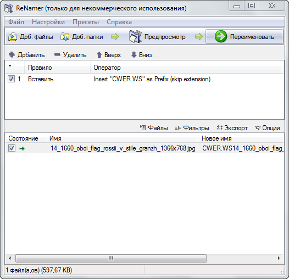This screenshot has width=289, height=279.
Task: Click the Доб. папки add folders icon
Action: [65, 37]
